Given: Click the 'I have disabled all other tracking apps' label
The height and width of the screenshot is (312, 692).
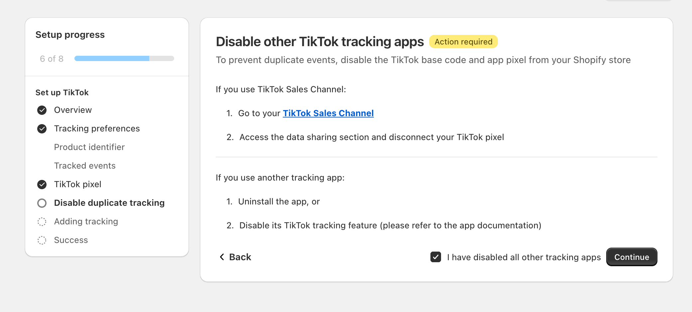Looking at the screenshot, I should (x=524, y=257).
